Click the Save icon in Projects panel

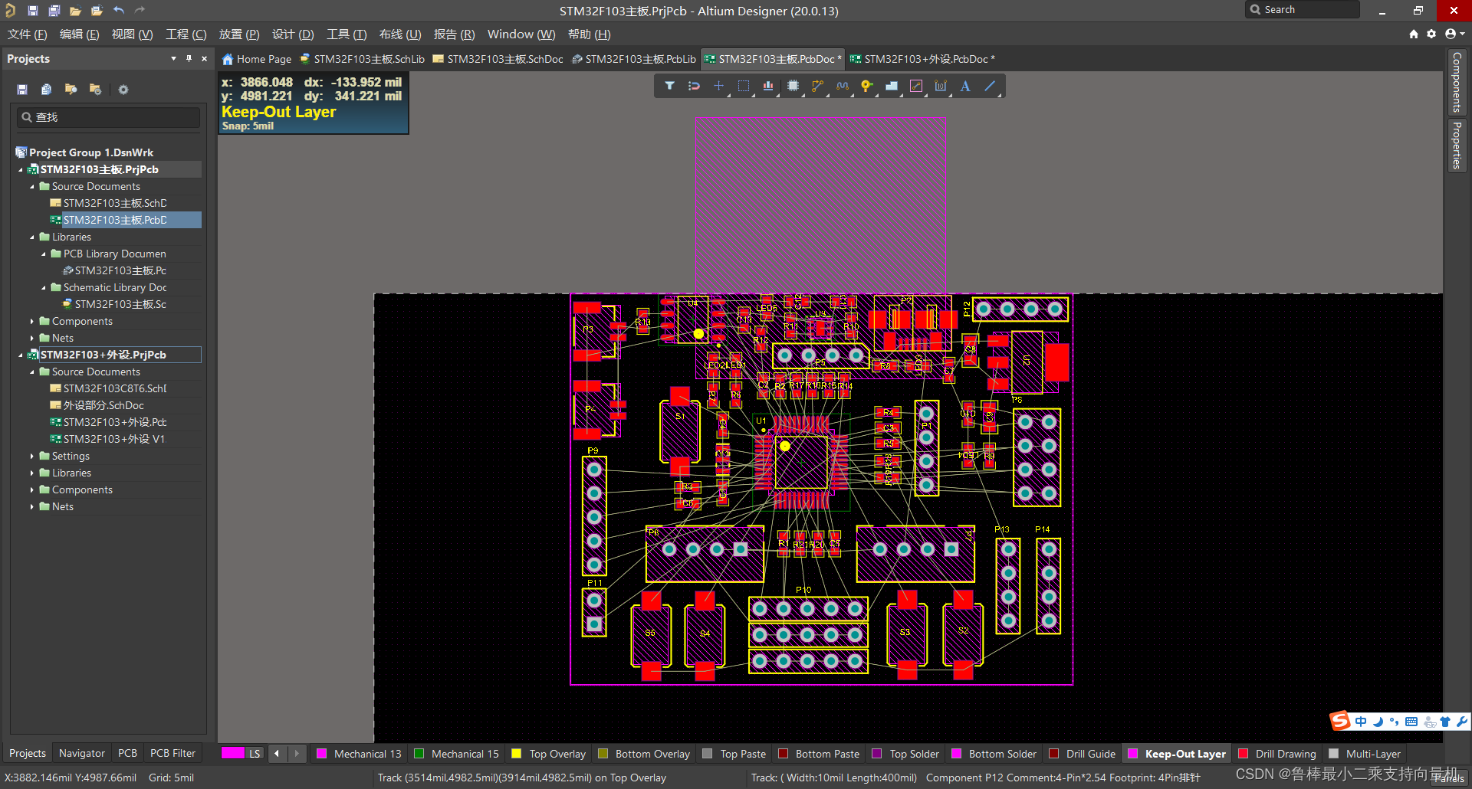(x=22, y=90)
